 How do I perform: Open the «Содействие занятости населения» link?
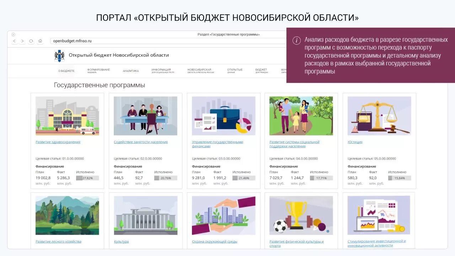pos(141,142)
